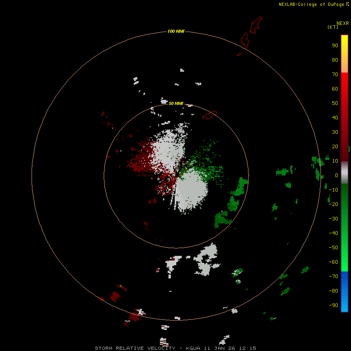Click the elongated red island outline near 100 NMI ring

tap(245, 41)
